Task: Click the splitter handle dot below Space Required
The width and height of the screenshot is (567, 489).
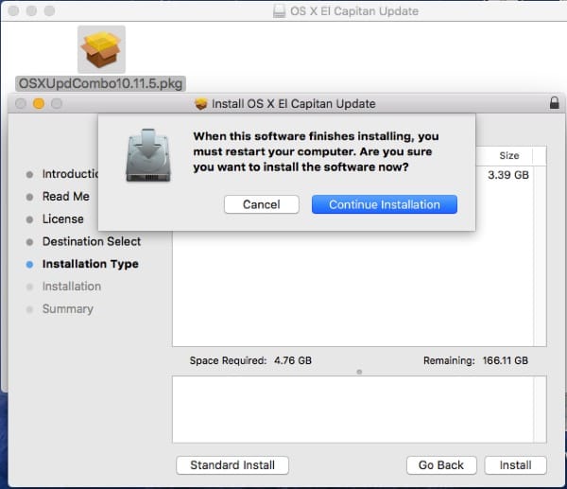Action: [x=359, y=372]
